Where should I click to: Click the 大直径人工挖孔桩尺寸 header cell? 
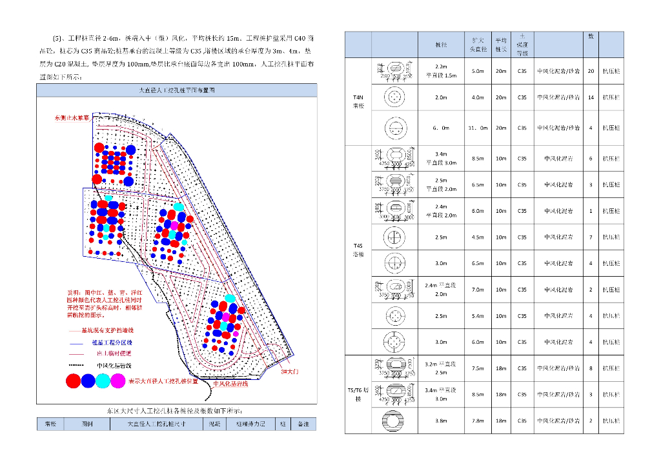[156, 424]
